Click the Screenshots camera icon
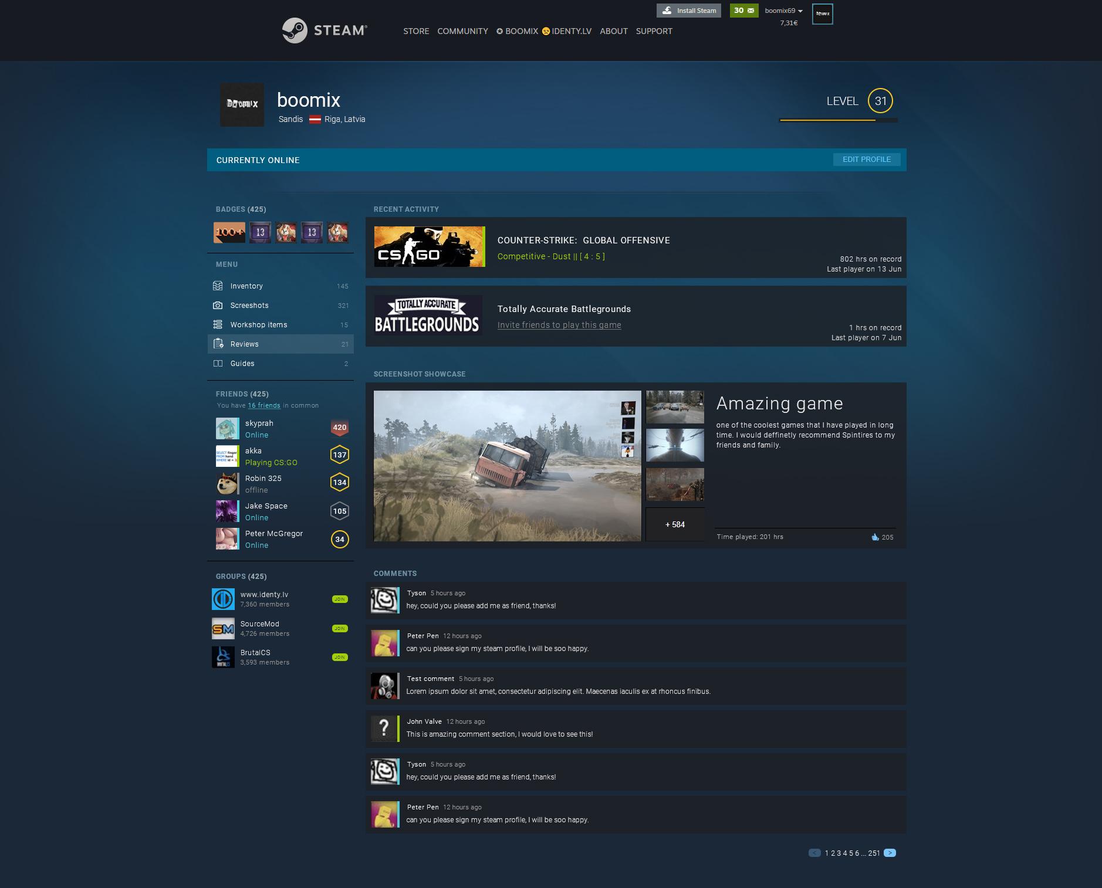The height and width of the screenshot is (888, 1102). coord(218,305)
